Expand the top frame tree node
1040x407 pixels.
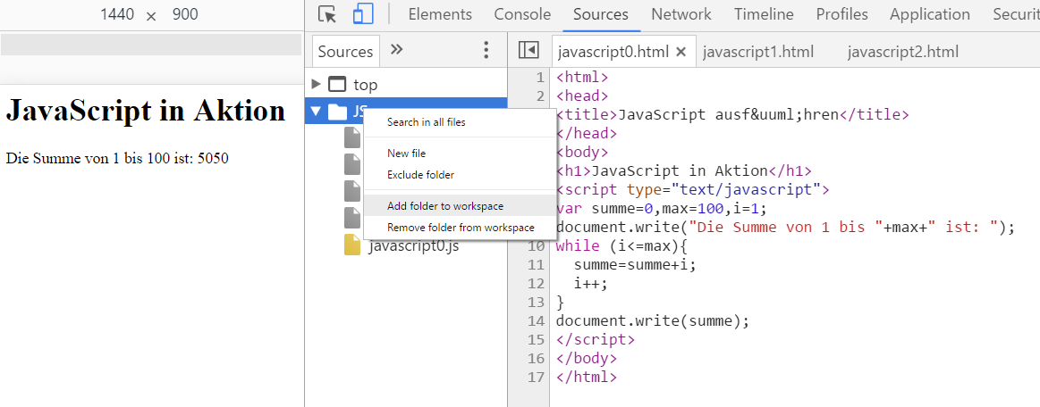(x=316, y=84)
